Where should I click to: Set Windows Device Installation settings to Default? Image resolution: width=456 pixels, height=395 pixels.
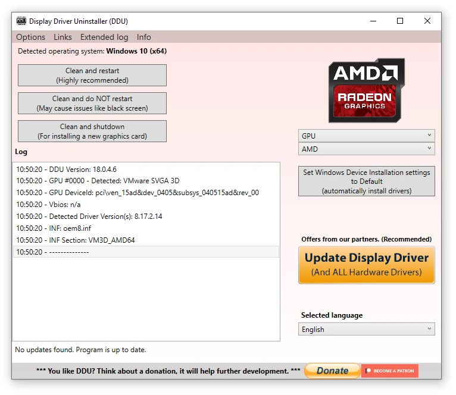pos(367,181)
